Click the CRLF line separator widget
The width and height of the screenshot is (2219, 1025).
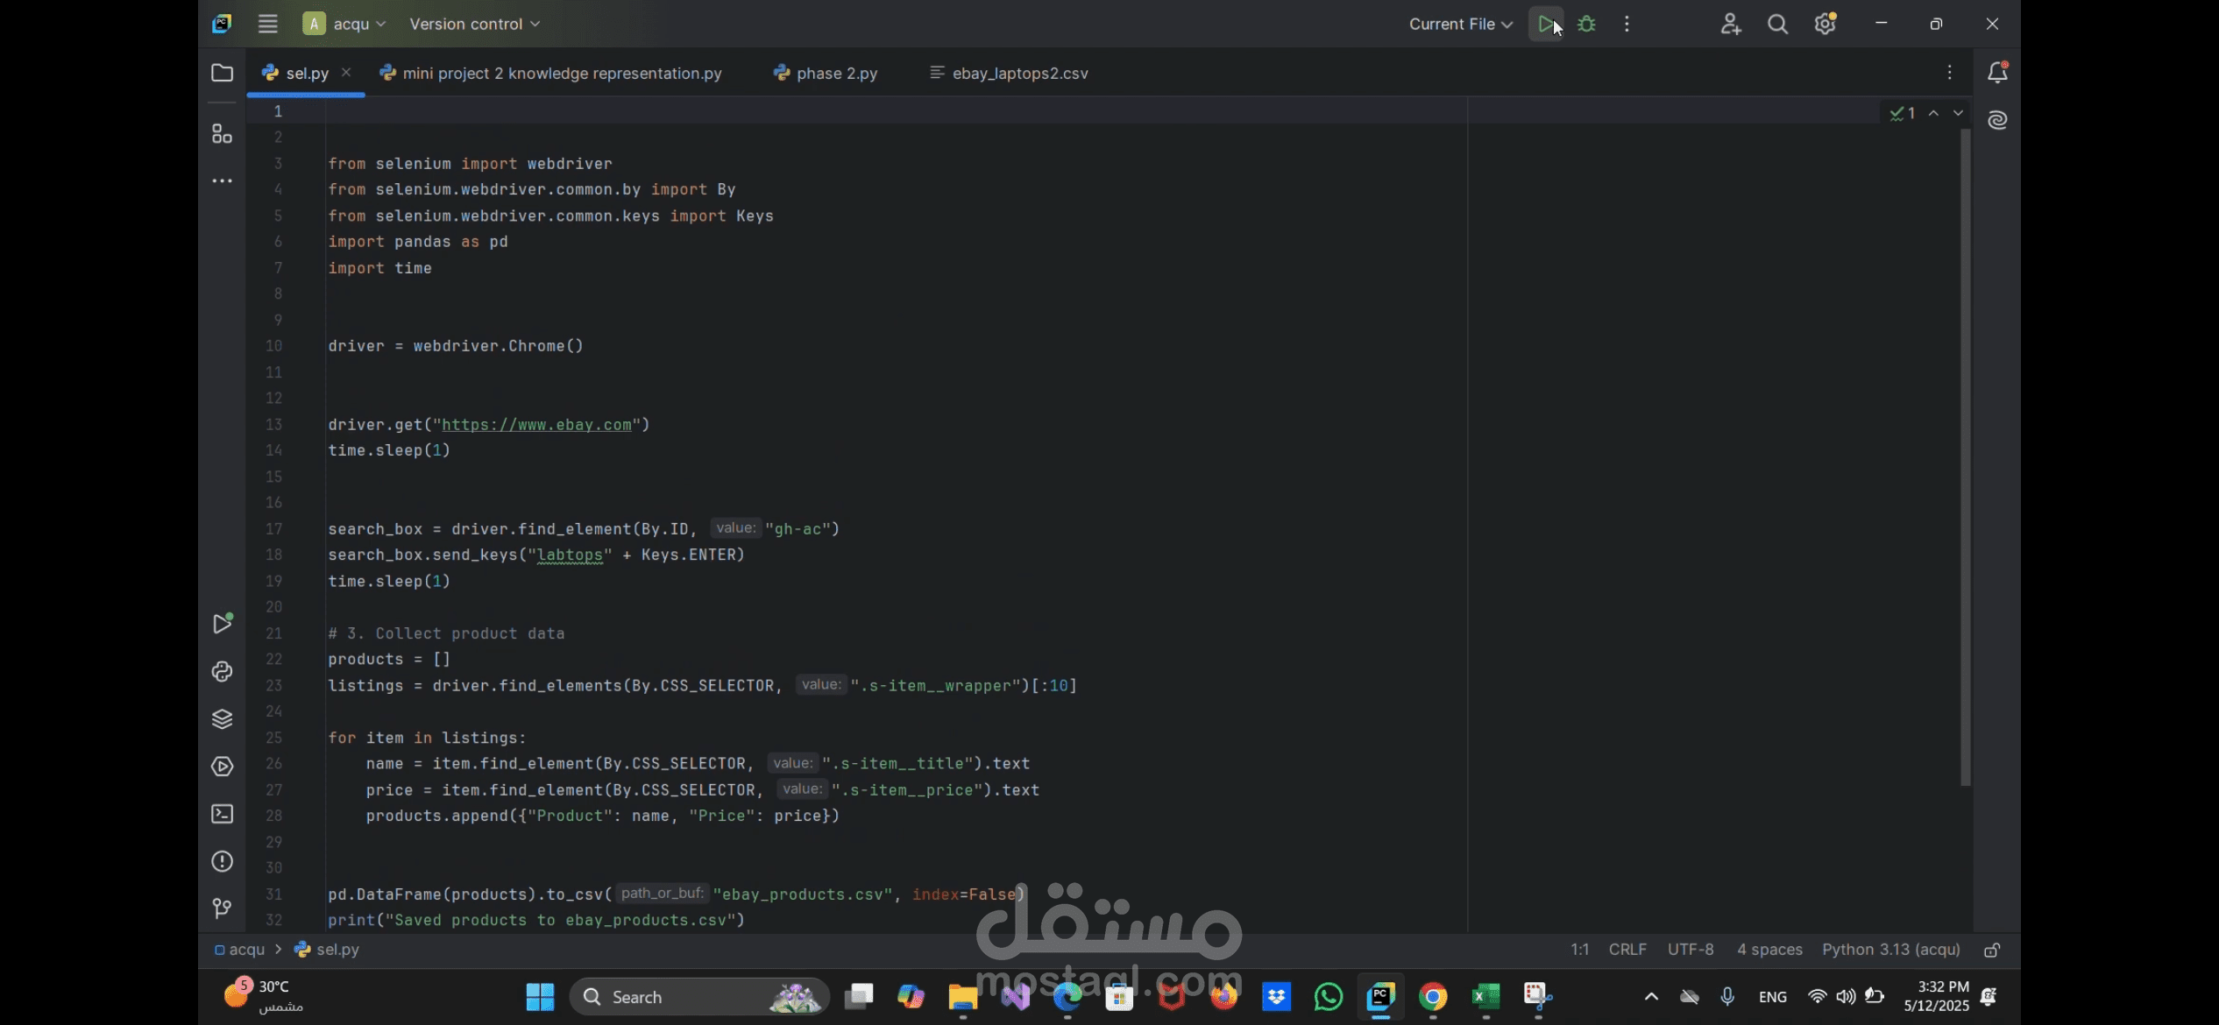[1627, 950]
